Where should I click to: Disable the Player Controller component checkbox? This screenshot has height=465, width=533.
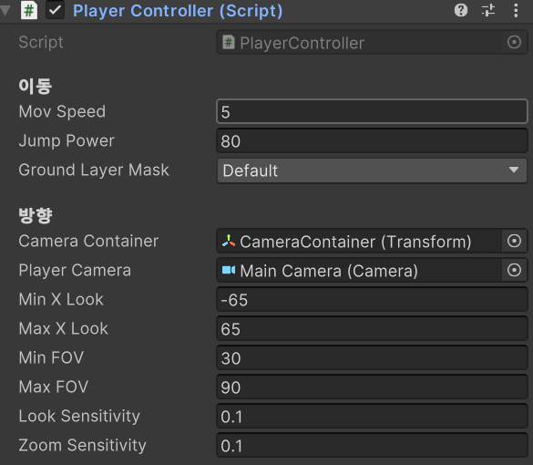pos(55,10)
